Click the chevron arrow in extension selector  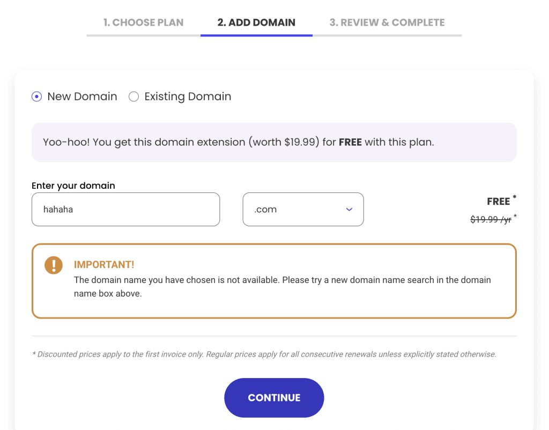349,209
